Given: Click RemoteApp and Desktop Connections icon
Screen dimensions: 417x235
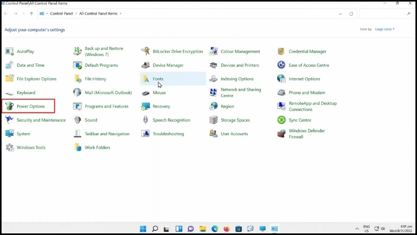Looking at the screenshot, I should [x=281, y=107].
